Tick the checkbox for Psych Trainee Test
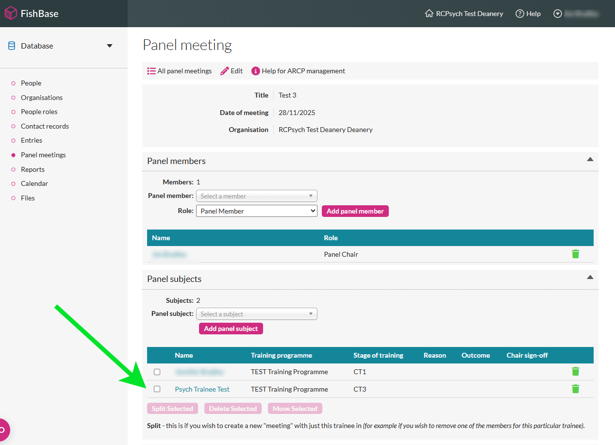This screenshot has height=445, width=615. [157, 389]
